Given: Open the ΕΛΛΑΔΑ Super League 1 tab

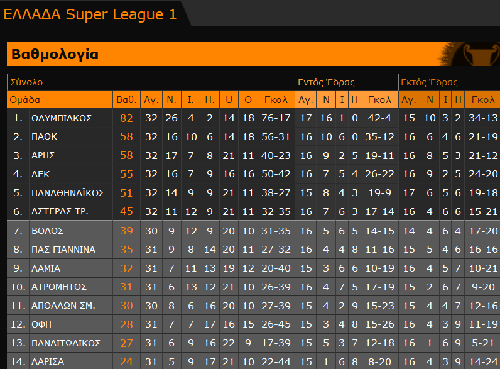Looking at the screenshot, I should click(x=90, y=14).
